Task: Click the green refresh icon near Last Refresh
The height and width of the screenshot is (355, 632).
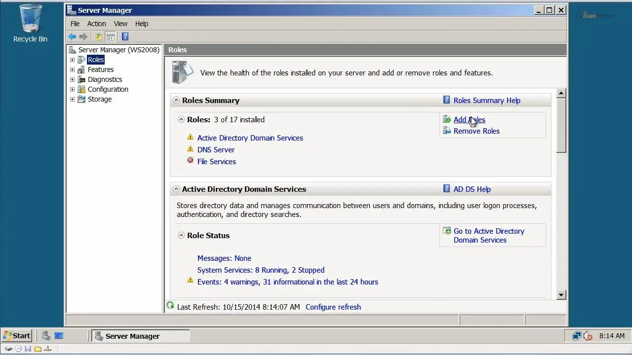Action: click(170, 306)
